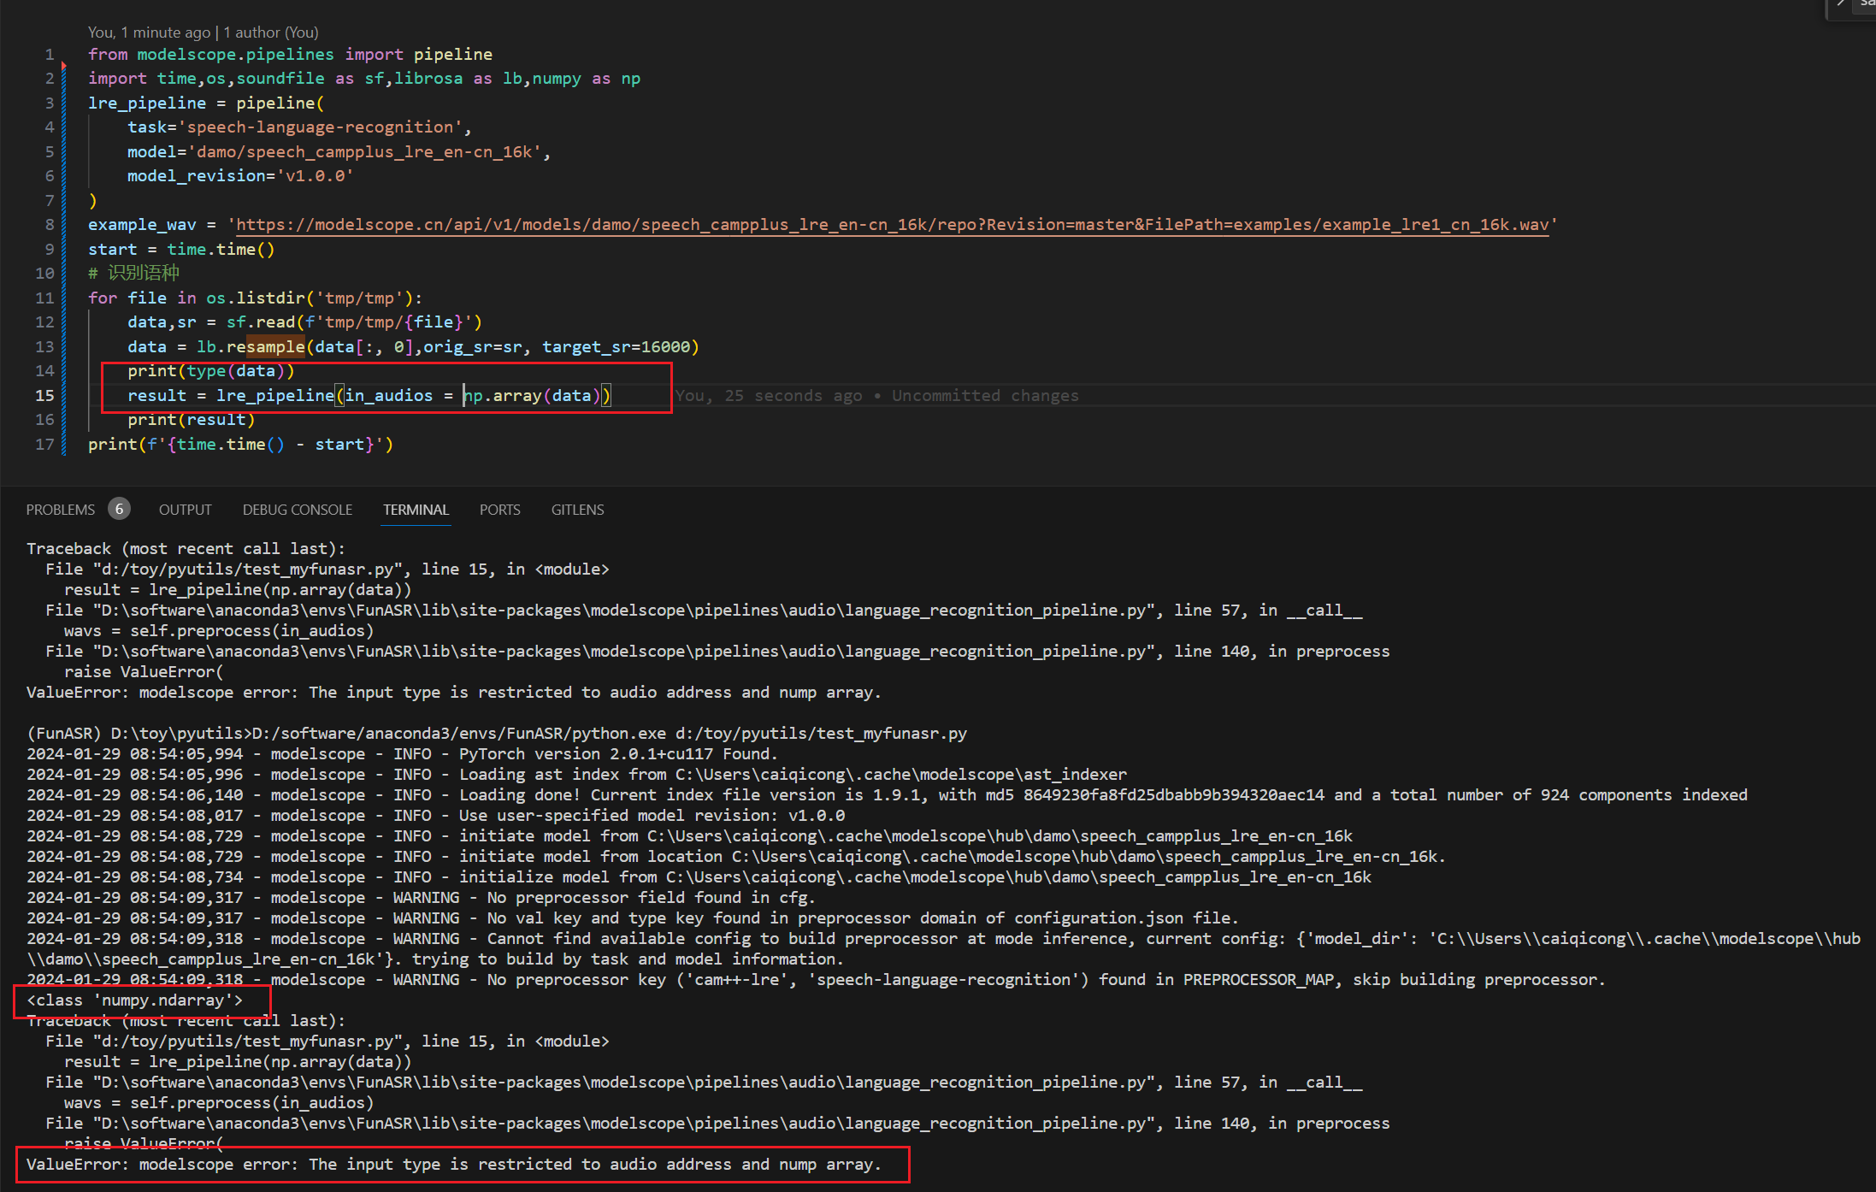Click the 'Cannot find available config' warning line

(943, 948)
